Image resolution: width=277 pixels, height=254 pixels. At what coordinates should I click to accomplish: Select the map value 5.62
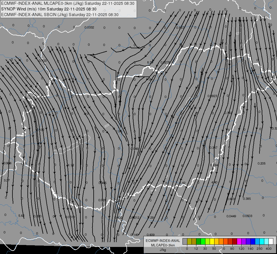22,216
